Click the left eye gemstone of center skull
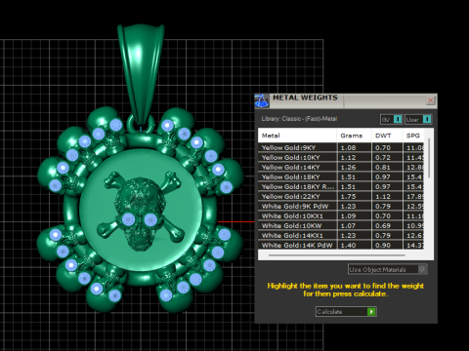Image resolution: width=469 pixels, height=351 pixels. (128, 219)
